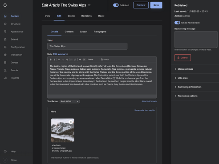Image resolution: width=219 pixels, height=164 pixels.
Task: Open About text formats link
Action: tap(149, 101)
